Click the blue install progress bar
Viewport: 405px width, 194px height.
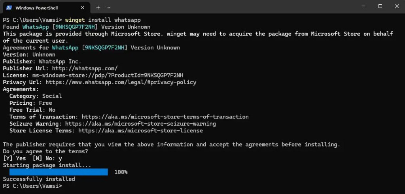59,172
